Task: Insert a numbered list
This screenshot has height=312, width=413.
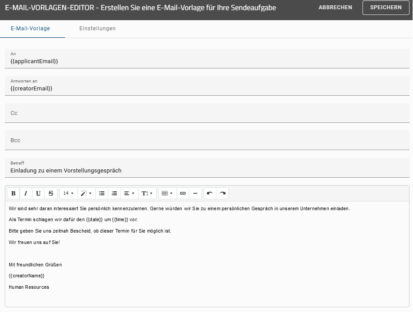Action: [x=114, y=193]
